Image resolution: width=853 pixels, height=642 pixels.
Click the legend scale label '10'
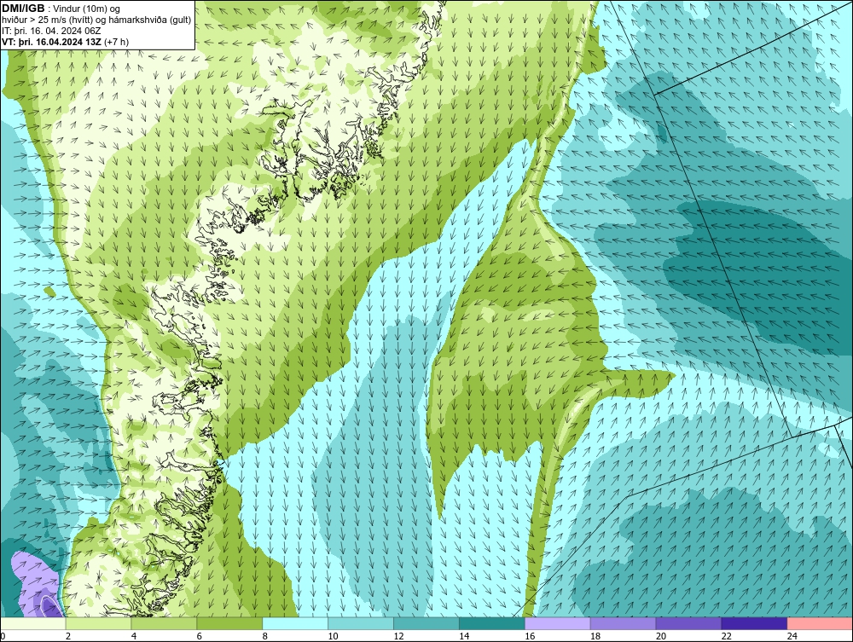333,636
